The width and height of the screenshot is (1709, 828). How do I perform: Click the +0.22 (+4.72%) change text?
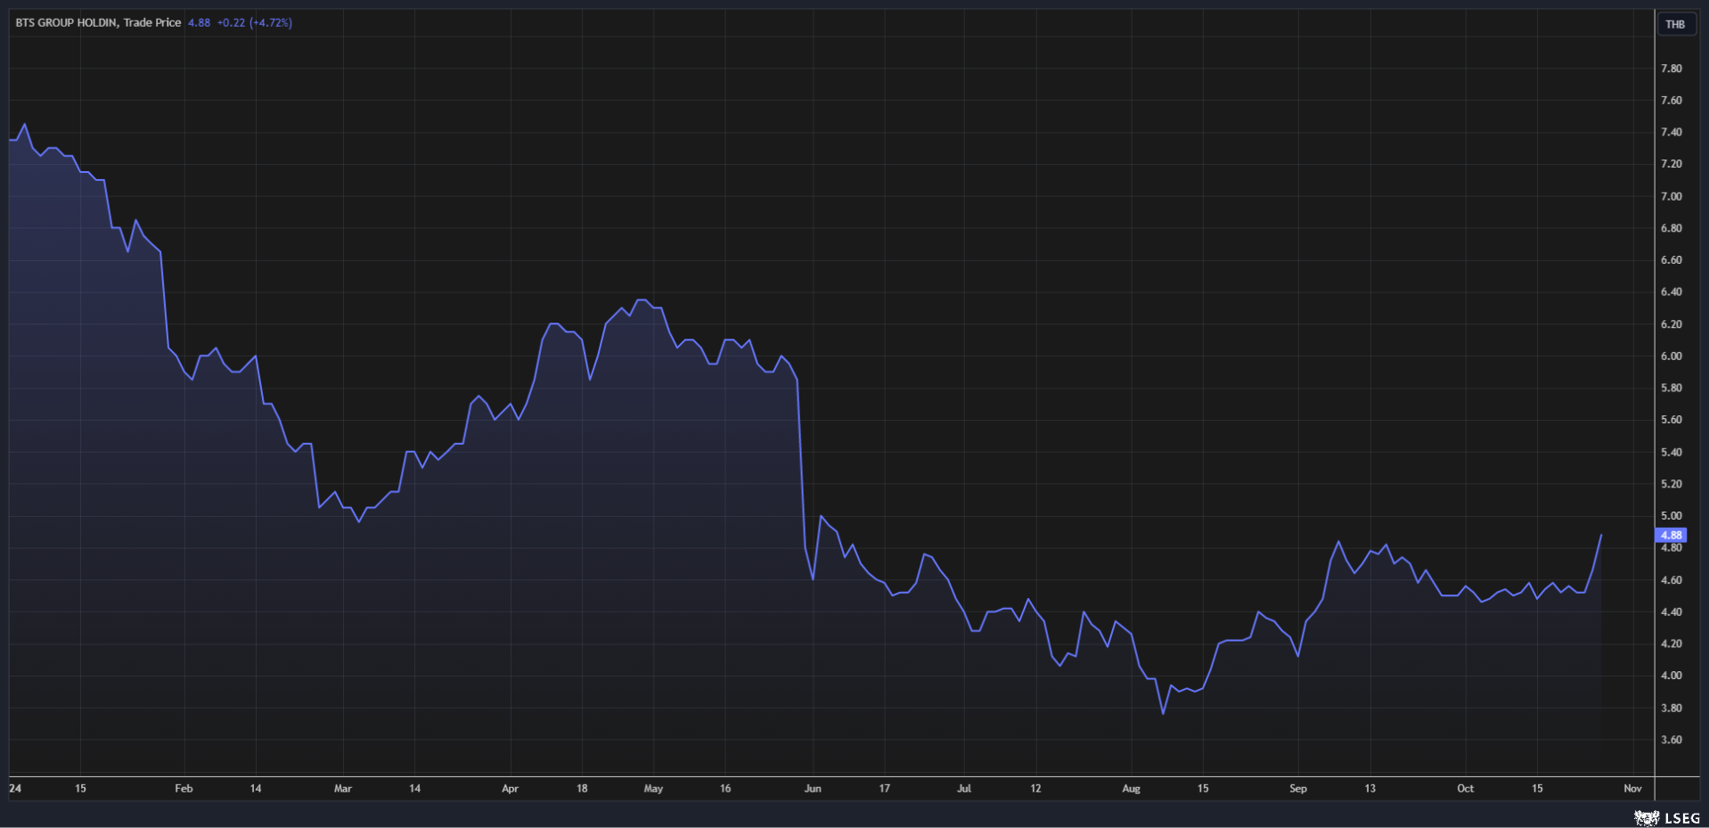pos(254,22)
